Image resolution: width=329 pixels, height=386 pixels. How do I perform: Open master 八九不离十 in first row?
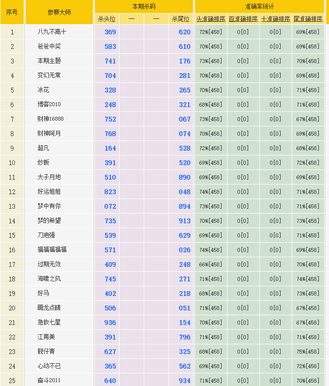click(52, 32)
